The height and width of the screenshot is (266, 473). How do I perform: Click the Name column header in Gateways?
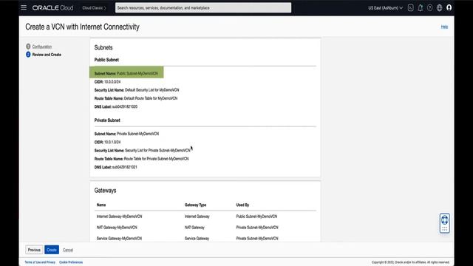coord(101,205)
